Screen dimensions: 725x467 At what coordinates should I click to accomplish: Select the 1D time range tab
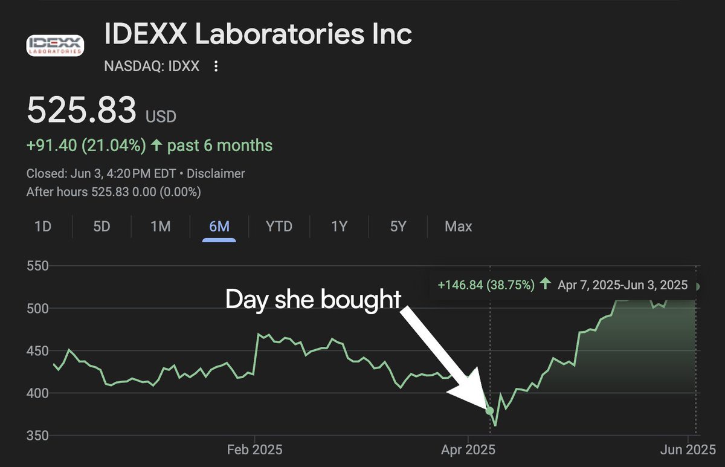click(x=43, y=227)
